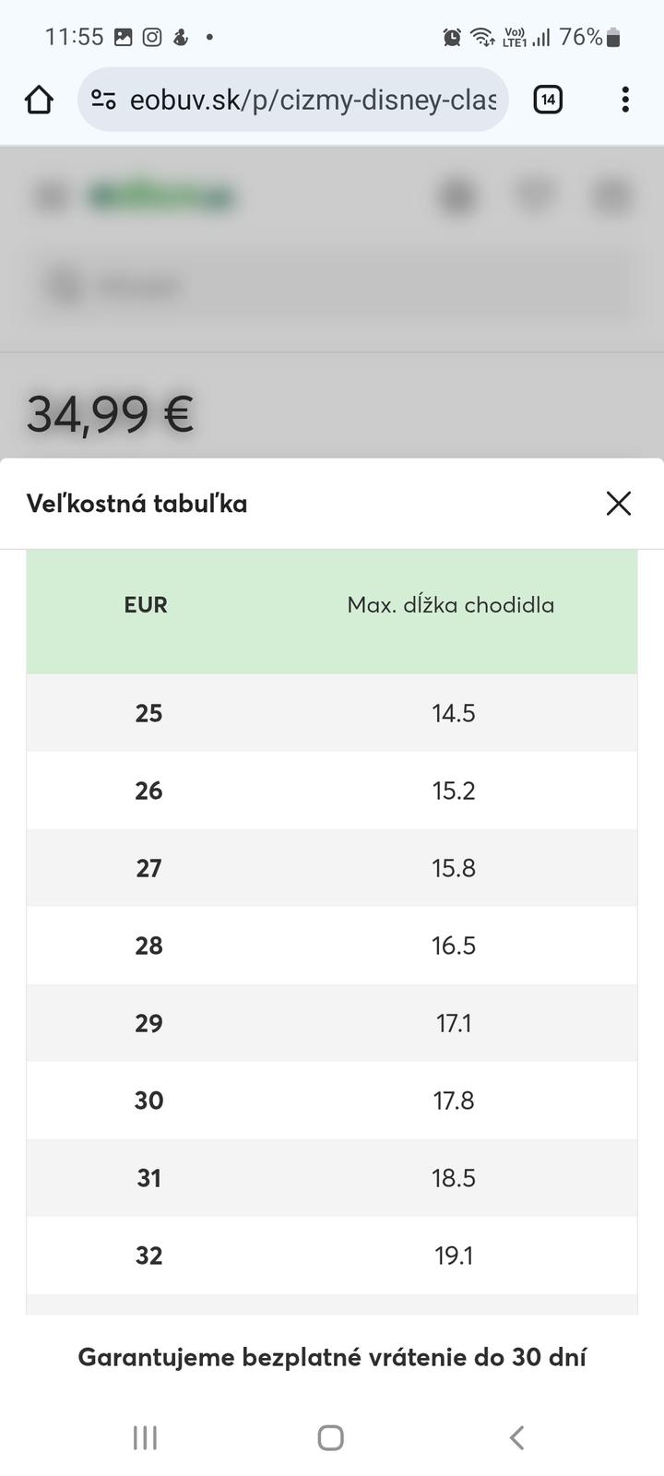This screenshot has width=664, height=1476.
Task: Tap the Instagram notification icon in status bar
Action: pyautogui.click(x=152, y=37)
